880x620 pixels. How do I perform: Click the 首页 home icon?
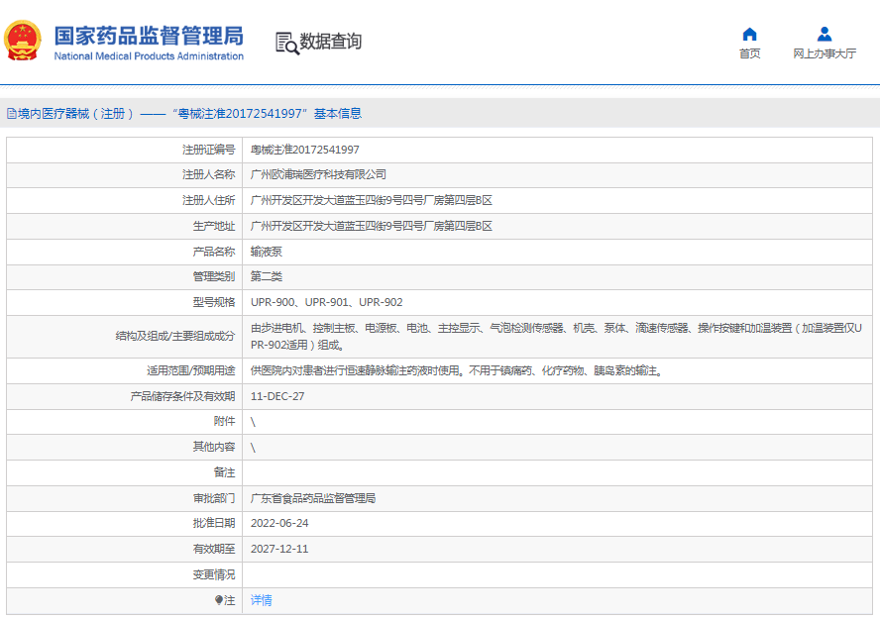click(x=749, y=35)
